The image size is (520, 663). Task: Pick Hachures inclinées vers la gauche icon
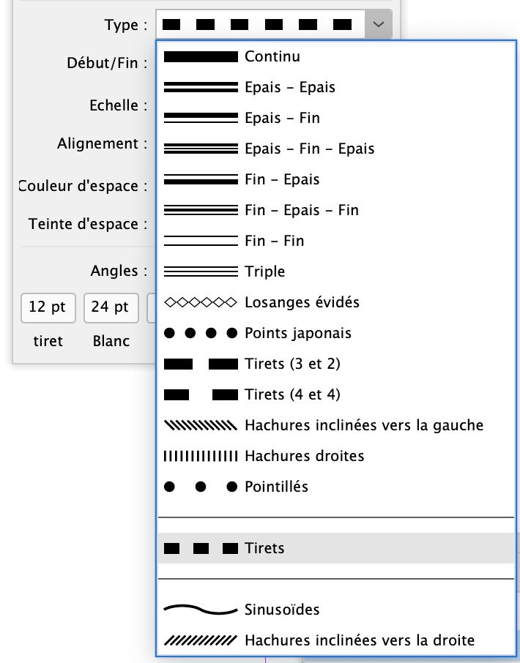click(x=201, y=425)
